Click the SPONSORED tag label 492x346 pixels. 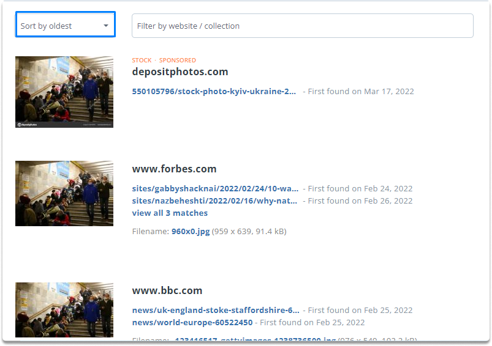tap(177, 60)
